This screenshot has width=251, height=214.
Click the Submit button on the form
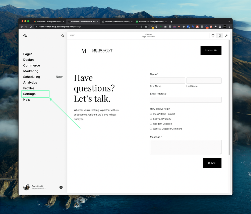(212, 163)
